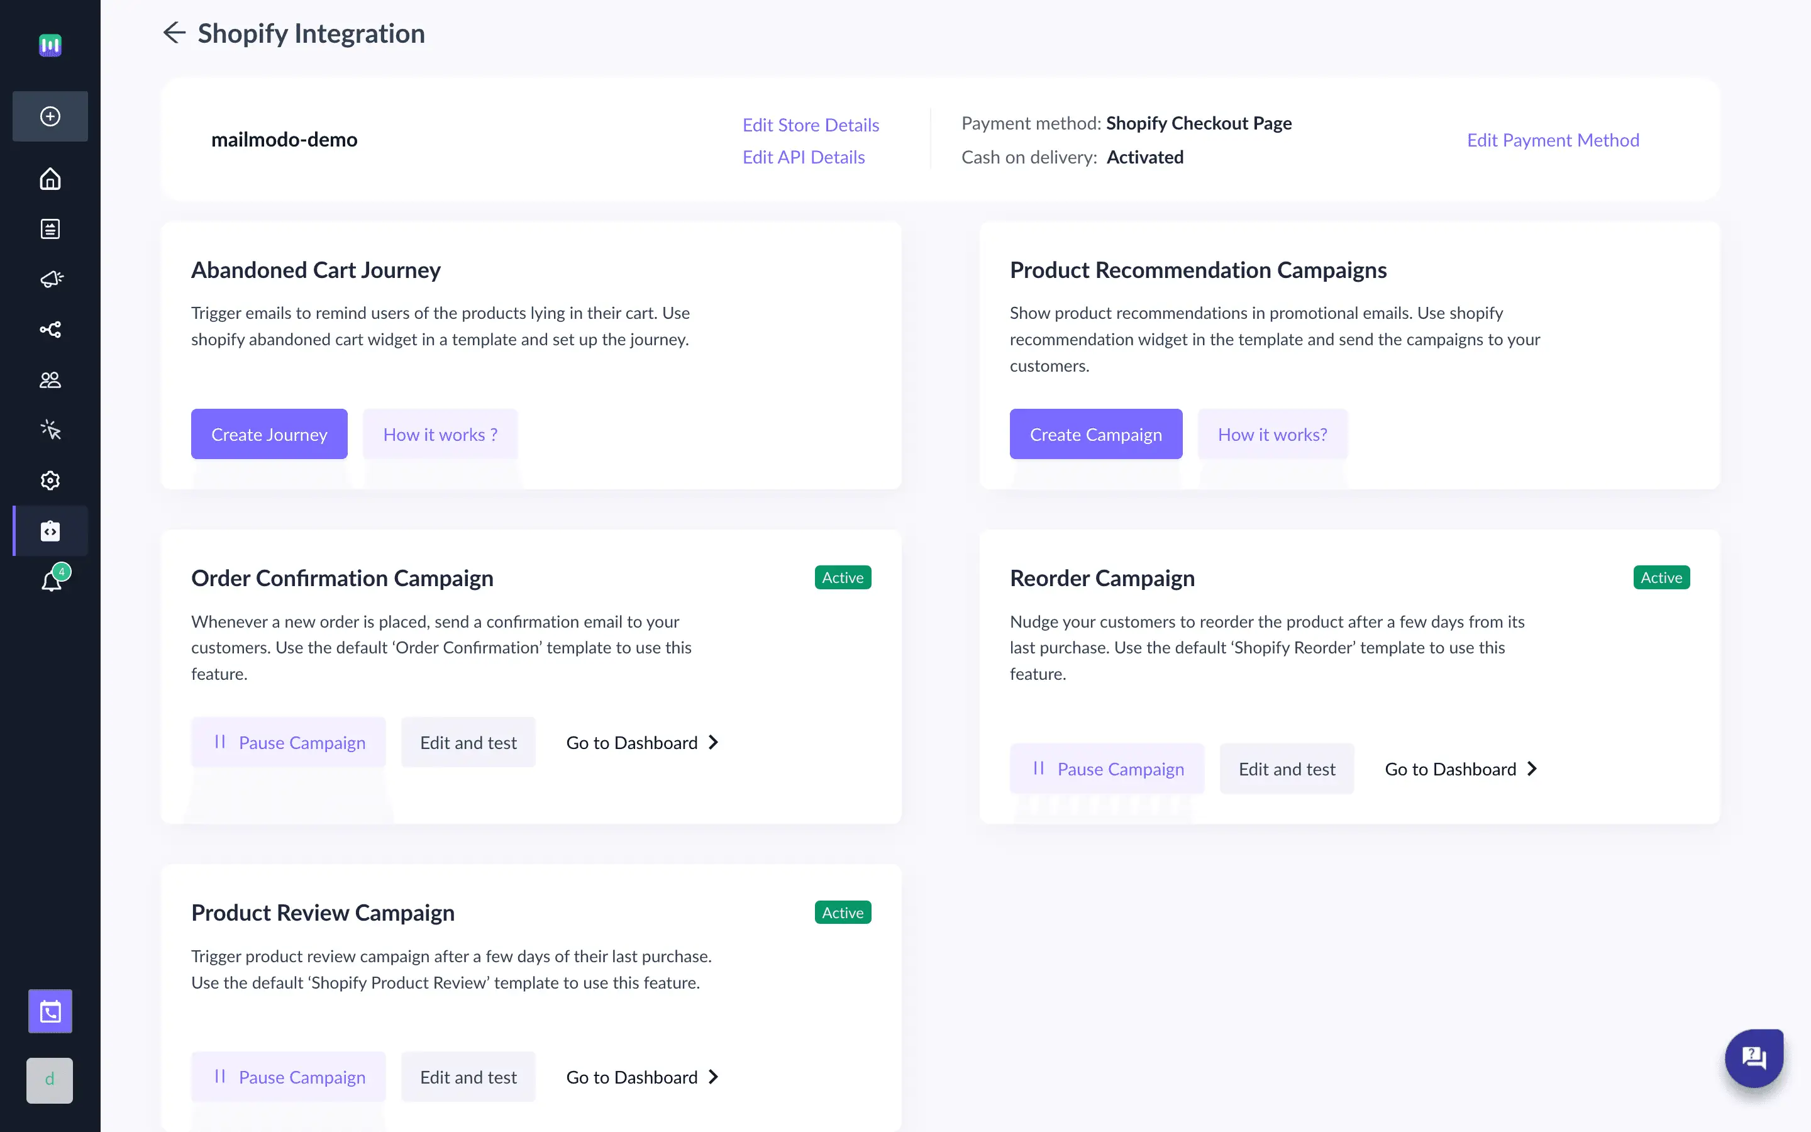This screenshot has height=1132, width=1811.
Task: Open the Campaigns megaphone icon
Action: point(50,279)
